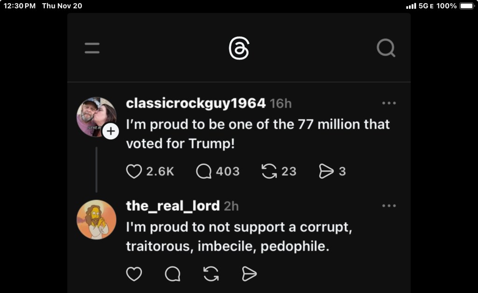
Task: View classicrockguy1964's profile picture
Action: pos(95,116)
